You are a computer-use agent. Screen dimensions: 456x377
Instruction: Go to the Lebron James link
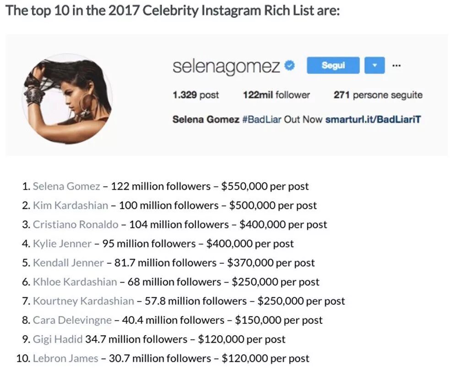[x=65, y=358]
